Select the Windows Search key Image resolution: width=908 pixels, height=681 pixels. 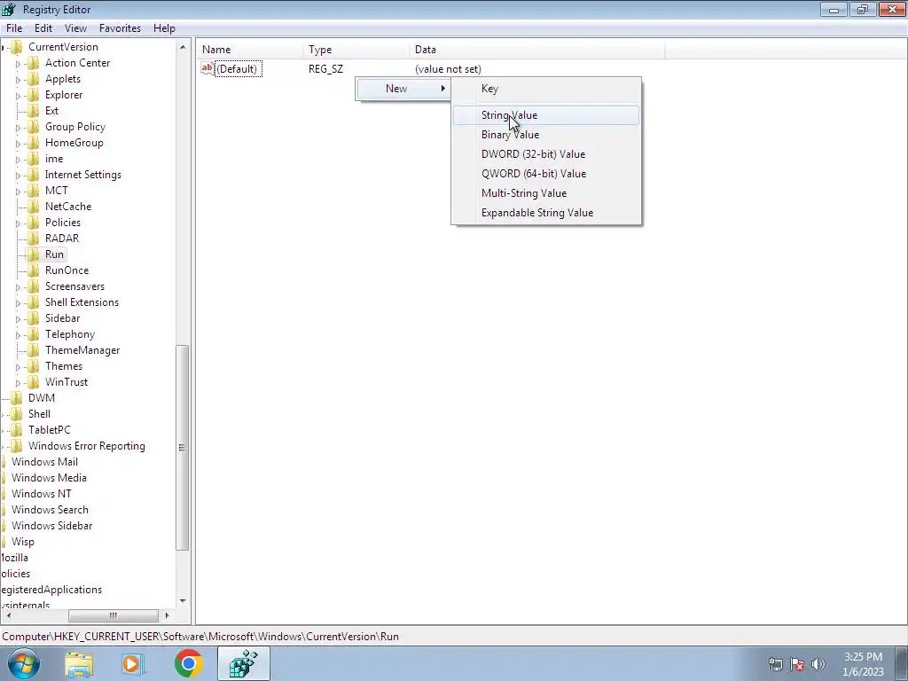click(50, 510)
